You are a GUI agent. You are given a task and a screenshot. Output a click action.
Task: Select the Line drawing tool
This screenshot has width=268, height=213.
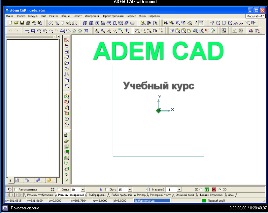[27, 31]
